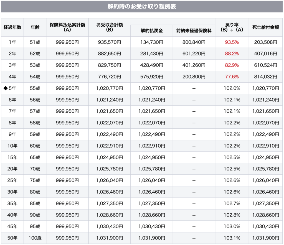Click the 戻り率 (B)÷(A) header
Viewport: 284px width, 245px height.
(x=232, y=27)
